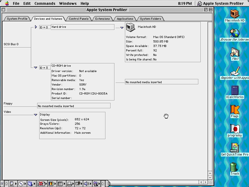Switch to the Applications tab

tap(125, 19)
